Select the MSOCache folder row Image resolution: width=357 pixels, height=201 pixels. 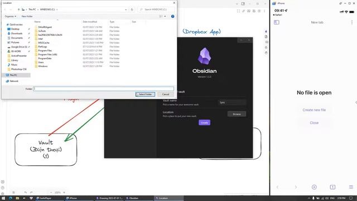(78, 42)
